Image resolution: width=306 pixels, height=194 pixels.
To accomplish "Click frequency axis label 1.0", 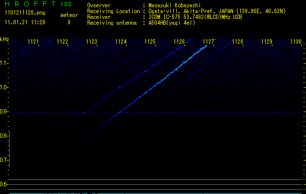I will coord(4,87).
